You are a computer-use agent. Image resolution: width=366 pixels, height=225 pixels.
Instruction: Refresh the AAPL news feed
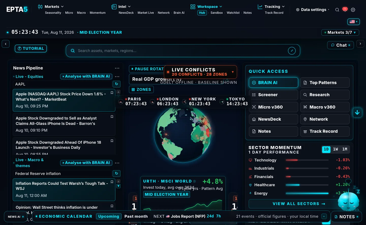116,84
